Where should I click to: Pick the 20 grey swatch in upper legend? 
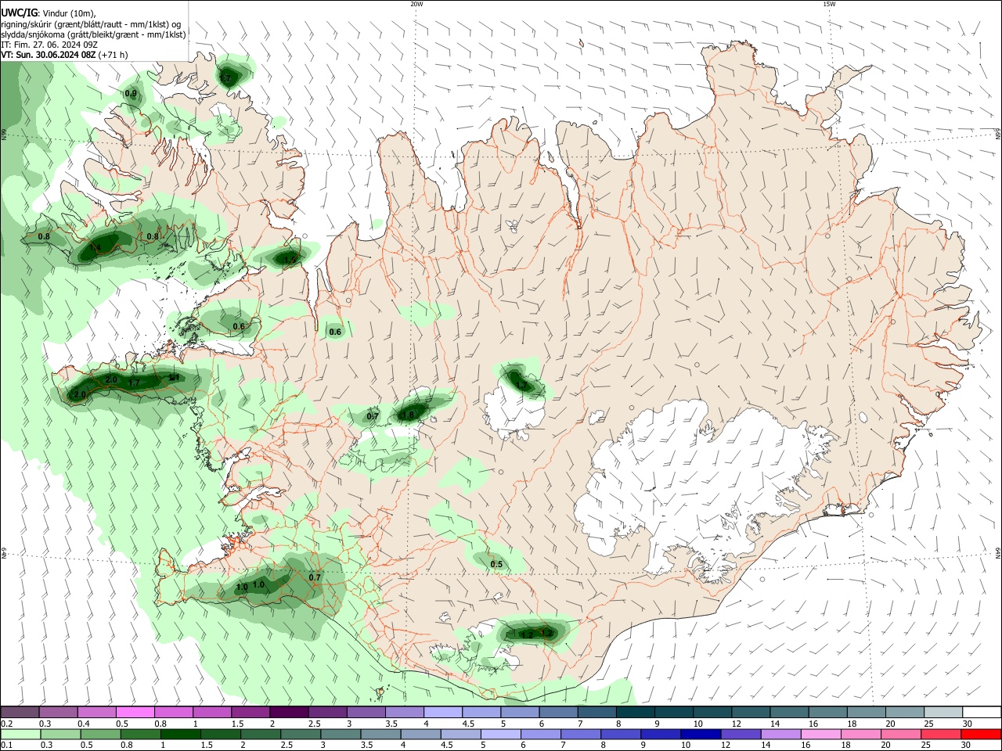coord(906,713)
